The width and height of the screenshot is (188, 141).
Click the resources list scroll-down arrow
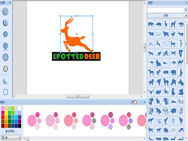coord(186,138)
